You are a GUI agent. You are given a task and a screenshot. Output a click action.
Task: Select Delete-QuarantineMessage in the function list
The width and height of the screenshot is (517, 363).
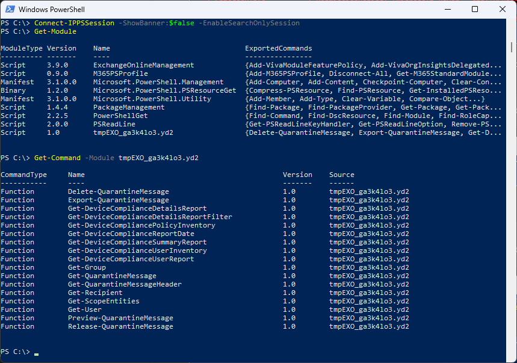pyautogui.click(x=119, y=191)
